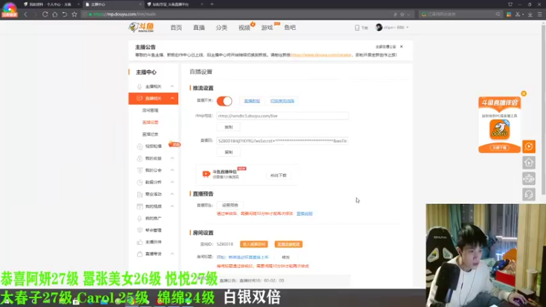
Task: Click the browser profile rainbow avatar icon
Action: point(10,10)
